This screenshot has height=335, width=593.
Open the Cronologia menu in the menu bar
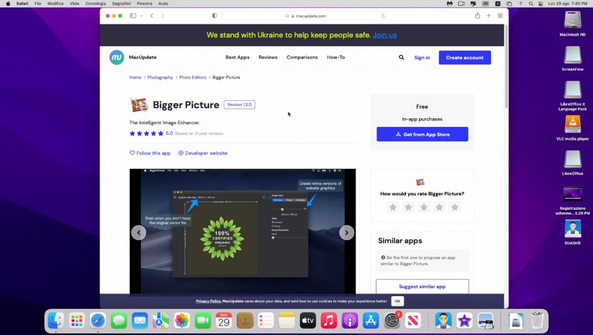(94, 2)
